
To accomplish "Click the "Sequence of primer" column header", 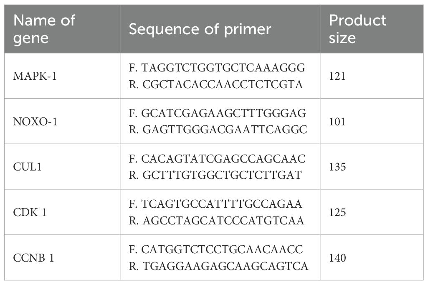I will pyautogui.click(x=200, y=29).
